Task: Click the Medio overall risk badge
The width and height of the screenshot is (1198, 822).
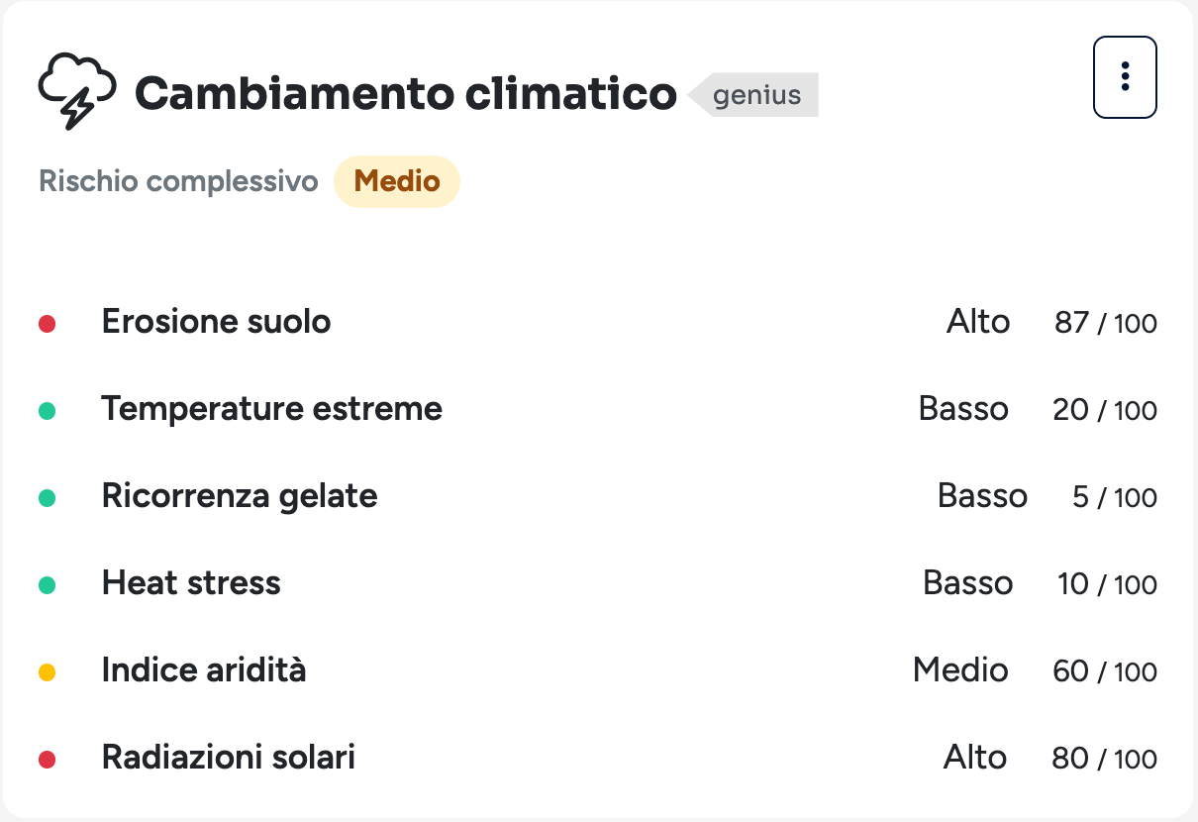Action: pyautogui.click(x=397, y=182)
